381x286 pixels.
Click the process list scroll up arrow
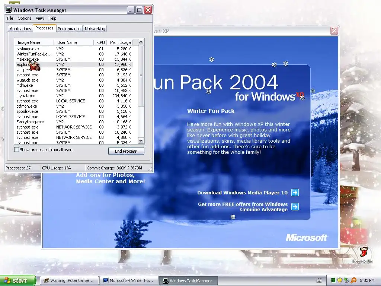[x=141, y=42]
